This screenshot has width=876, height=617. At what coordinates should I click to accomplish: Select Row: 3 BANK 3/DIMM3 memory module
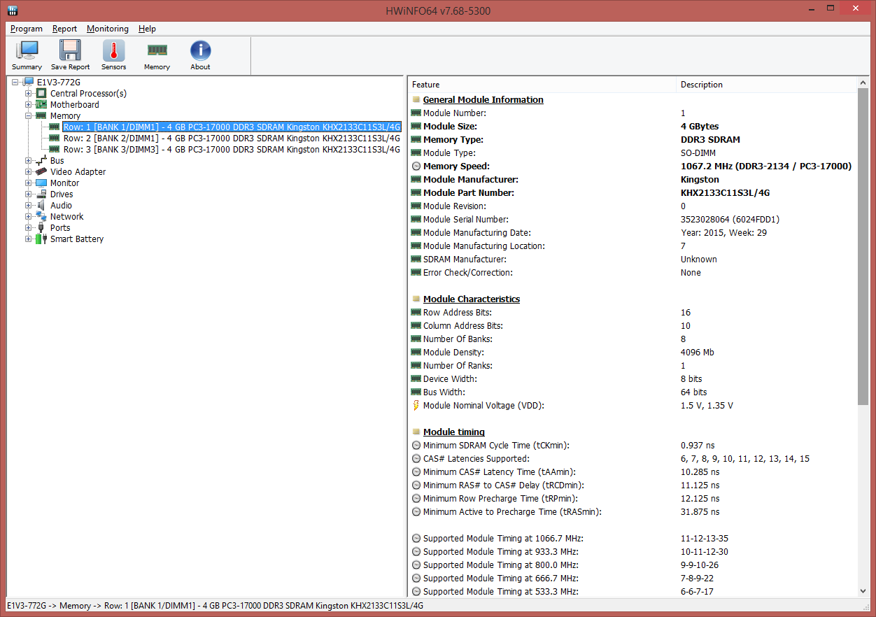click(232, 149)
